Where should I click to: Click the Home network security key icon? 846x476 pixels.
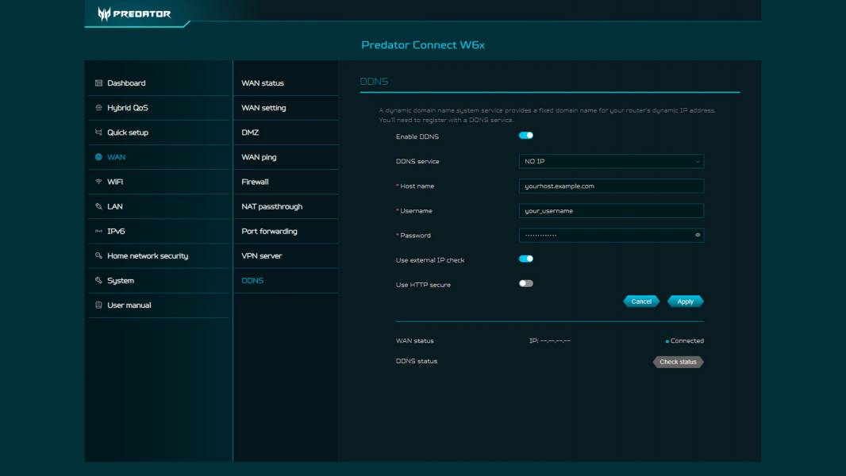point(98,255)
